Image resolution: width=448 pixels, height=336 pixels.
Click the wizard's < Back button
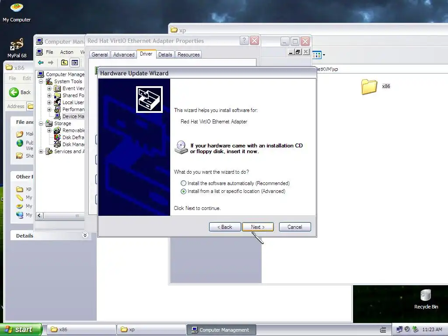[x=225, y=227]
